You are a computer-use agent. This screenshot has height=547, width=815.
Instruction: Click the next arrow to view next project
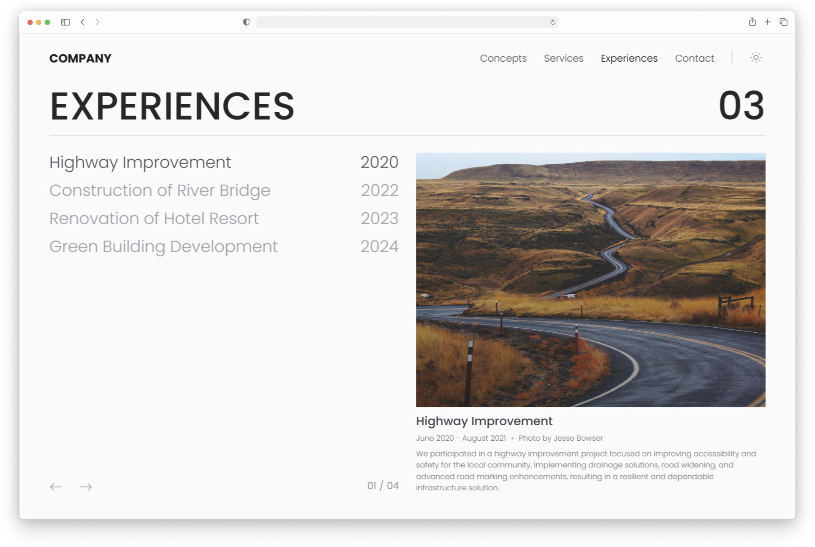(x=86, y=487)
